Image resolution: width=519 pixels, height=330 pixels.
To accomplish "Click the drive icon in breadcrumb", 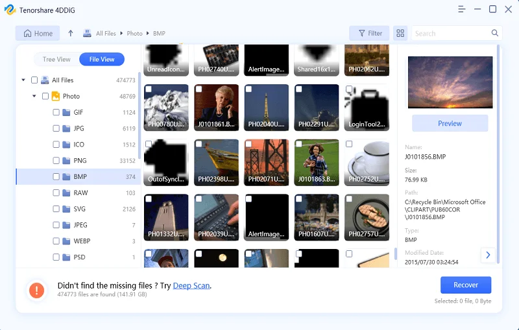I will pyautogui.click(x=87, y=33).
